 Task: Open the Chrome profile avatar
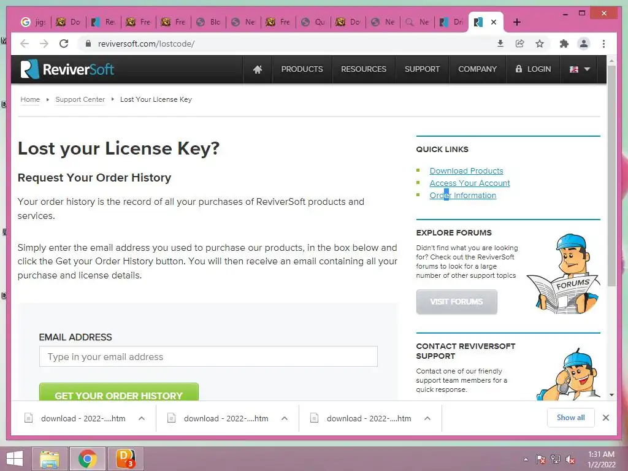pyautogui.click(x=584, y=44)
